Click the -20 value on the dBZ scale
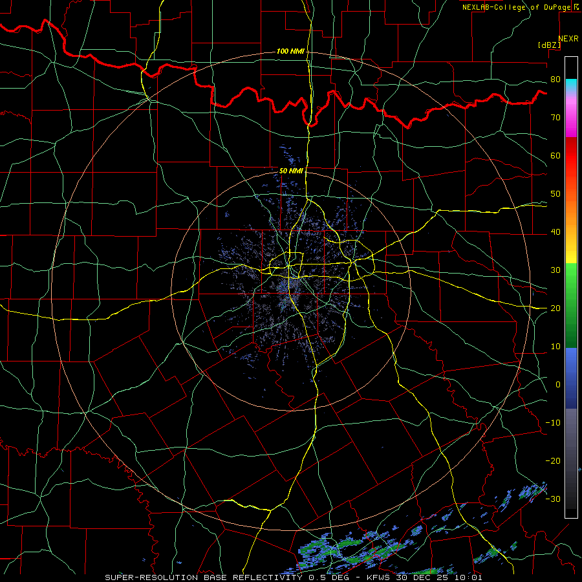 tap(553, 460)
